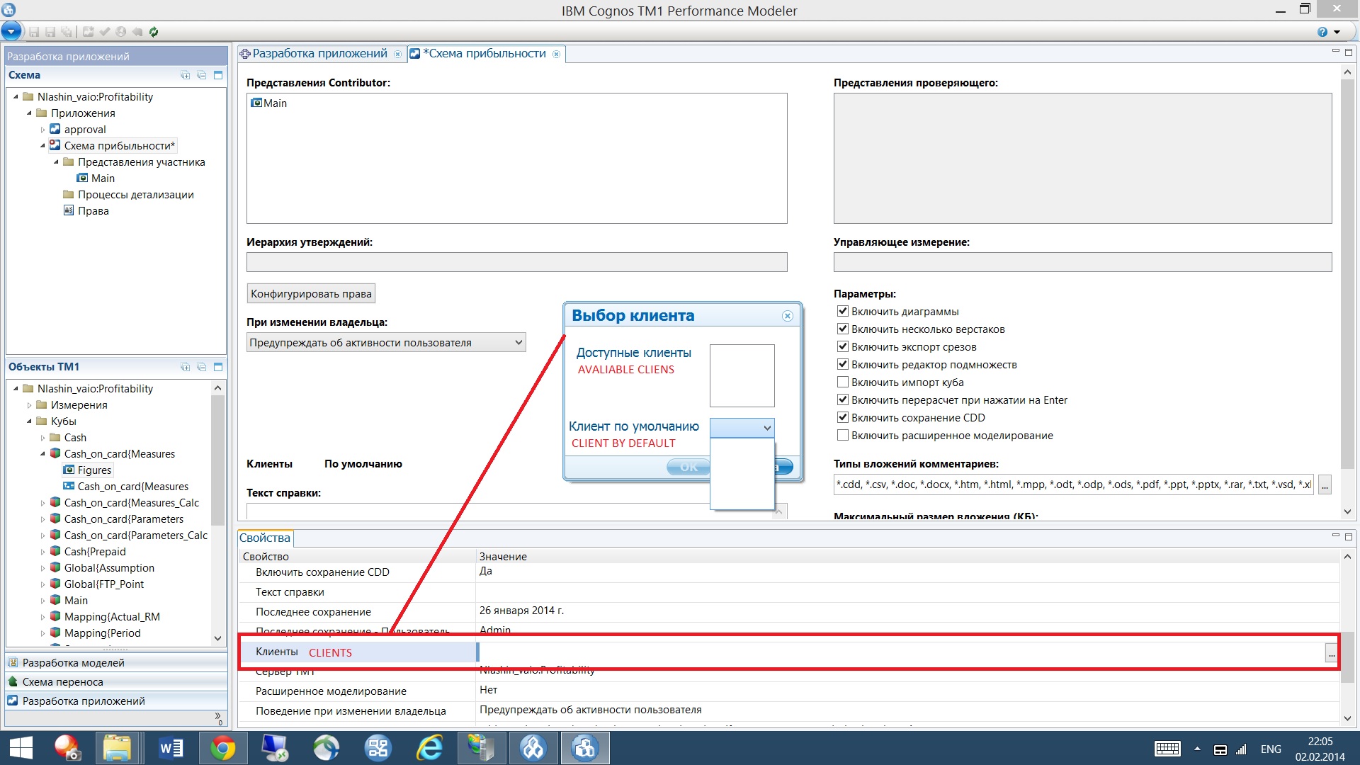Expand the approval application node

tap(42, 130)
